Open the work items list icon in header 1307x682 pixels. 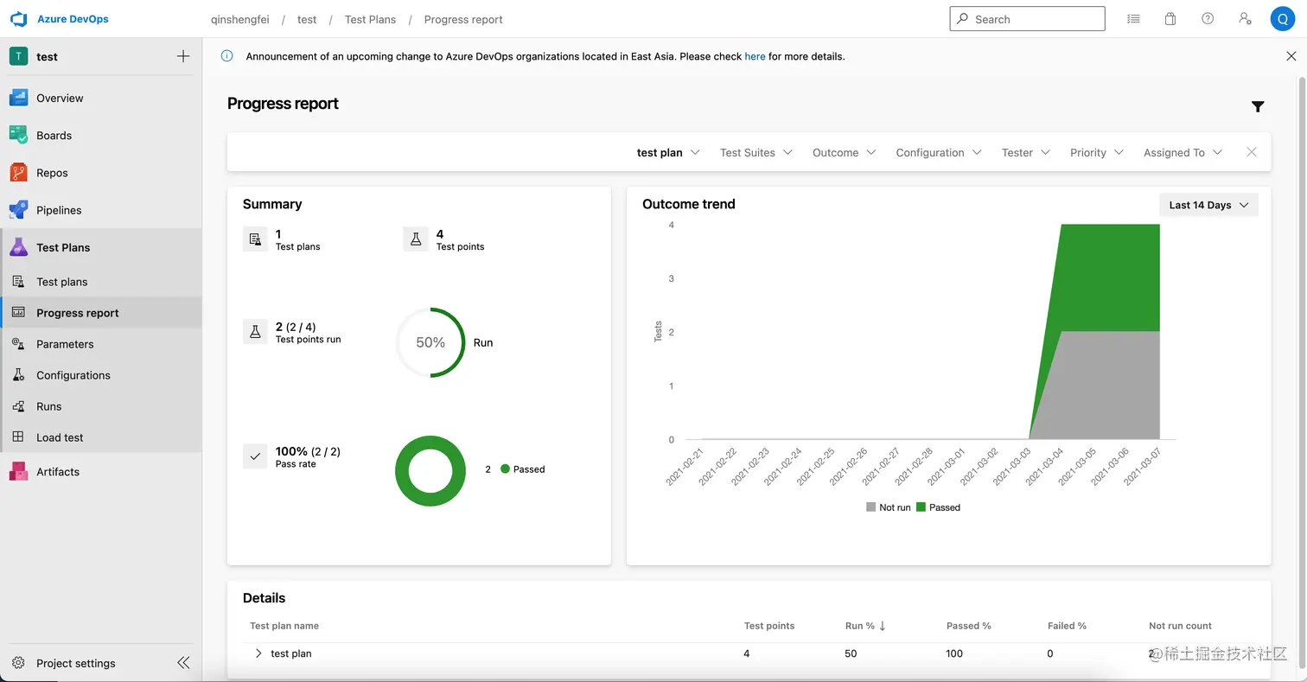(1133, 19)
